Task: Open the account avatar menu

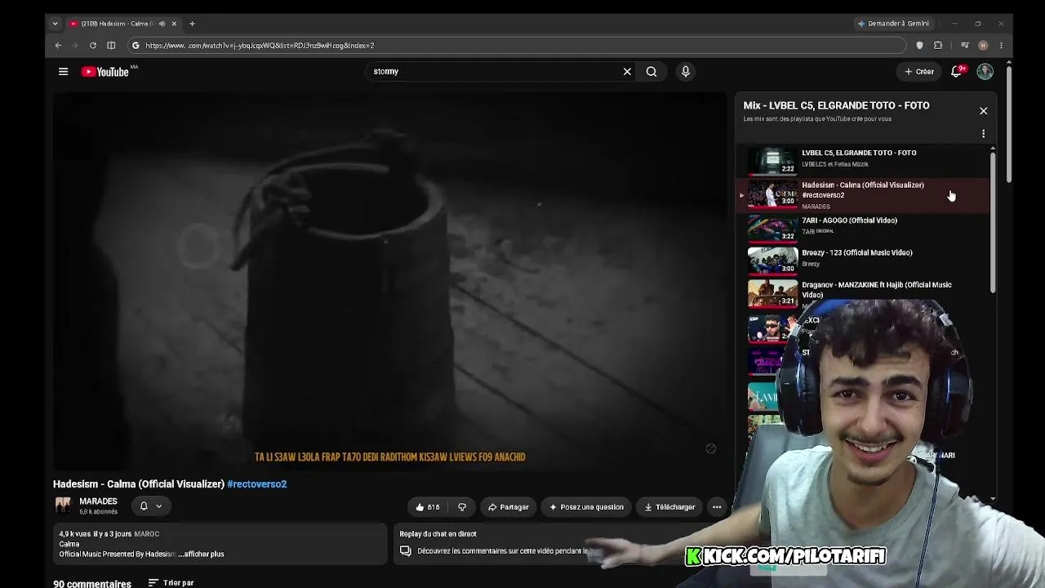Action: point(985,72)
